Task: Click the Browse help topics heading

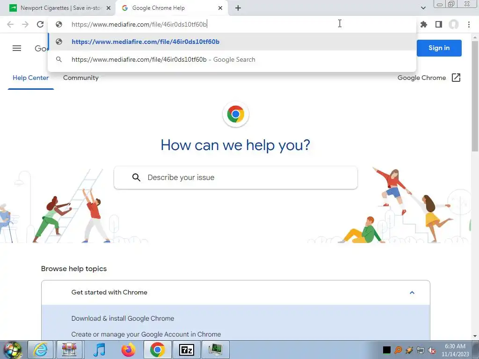Action: pyautogui.click(x=74, y=269)
